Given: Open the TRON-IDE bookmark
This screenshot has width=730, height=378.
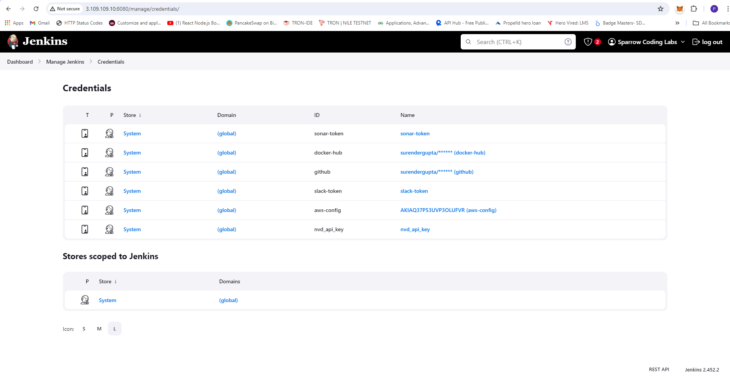Looking at the screenshot, I should [298, 23].
